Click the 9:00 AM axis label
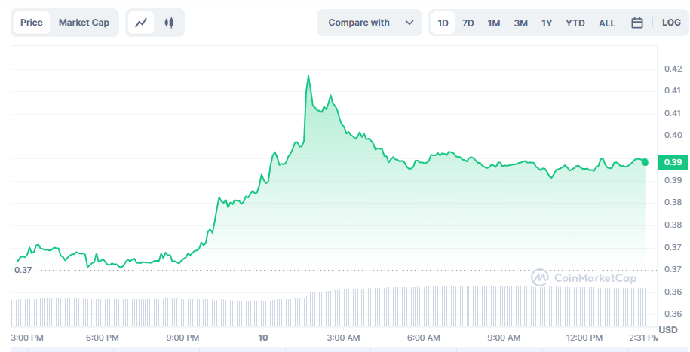 pos(504,338)
